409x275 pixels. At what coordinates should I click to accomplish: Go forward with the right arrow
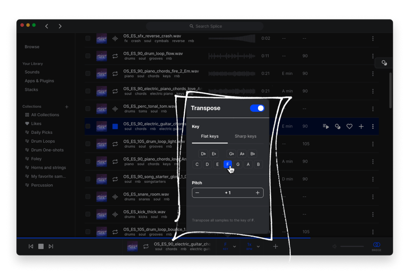click(x=60, y=26)
